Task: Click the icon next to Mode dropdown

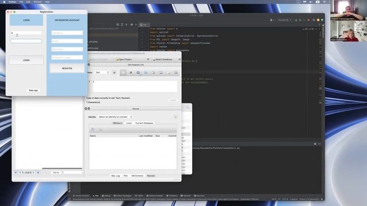Action: click(114, 73)
